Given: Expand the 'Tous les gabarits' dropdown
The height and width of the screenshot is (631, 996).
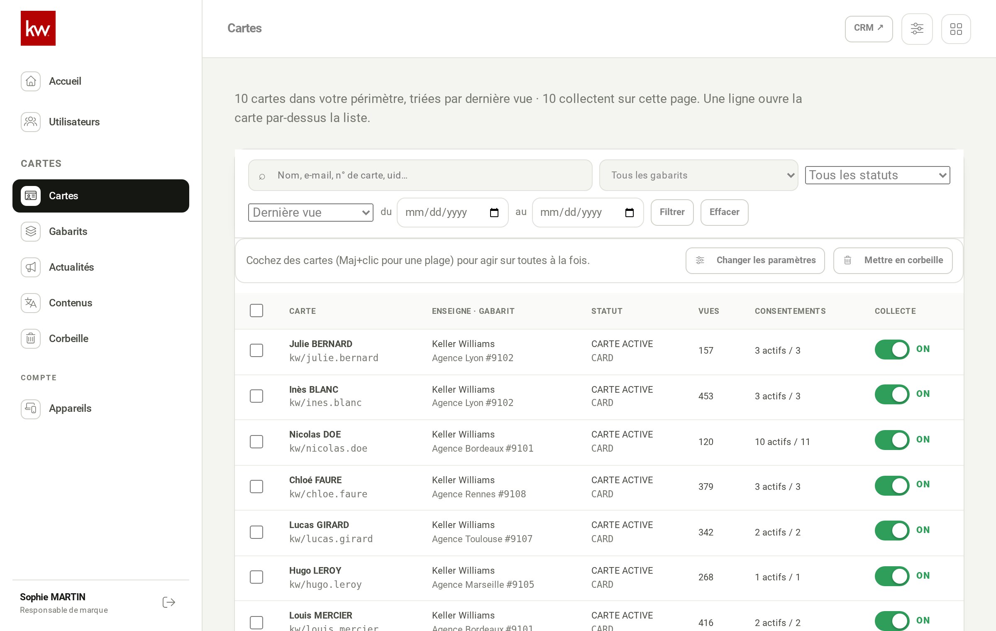Looking at the screenshot, I should pos(698,175).
